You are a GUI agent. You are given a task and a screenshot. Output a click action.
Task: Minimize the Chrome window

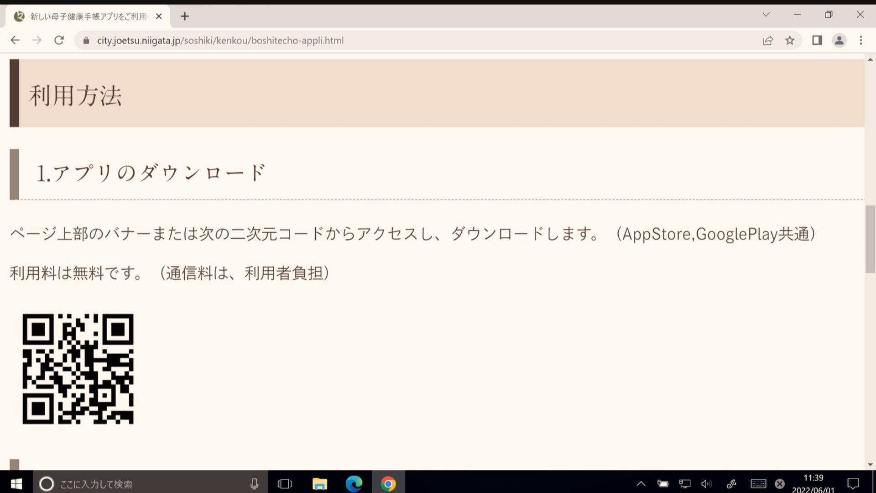(797, 15)
